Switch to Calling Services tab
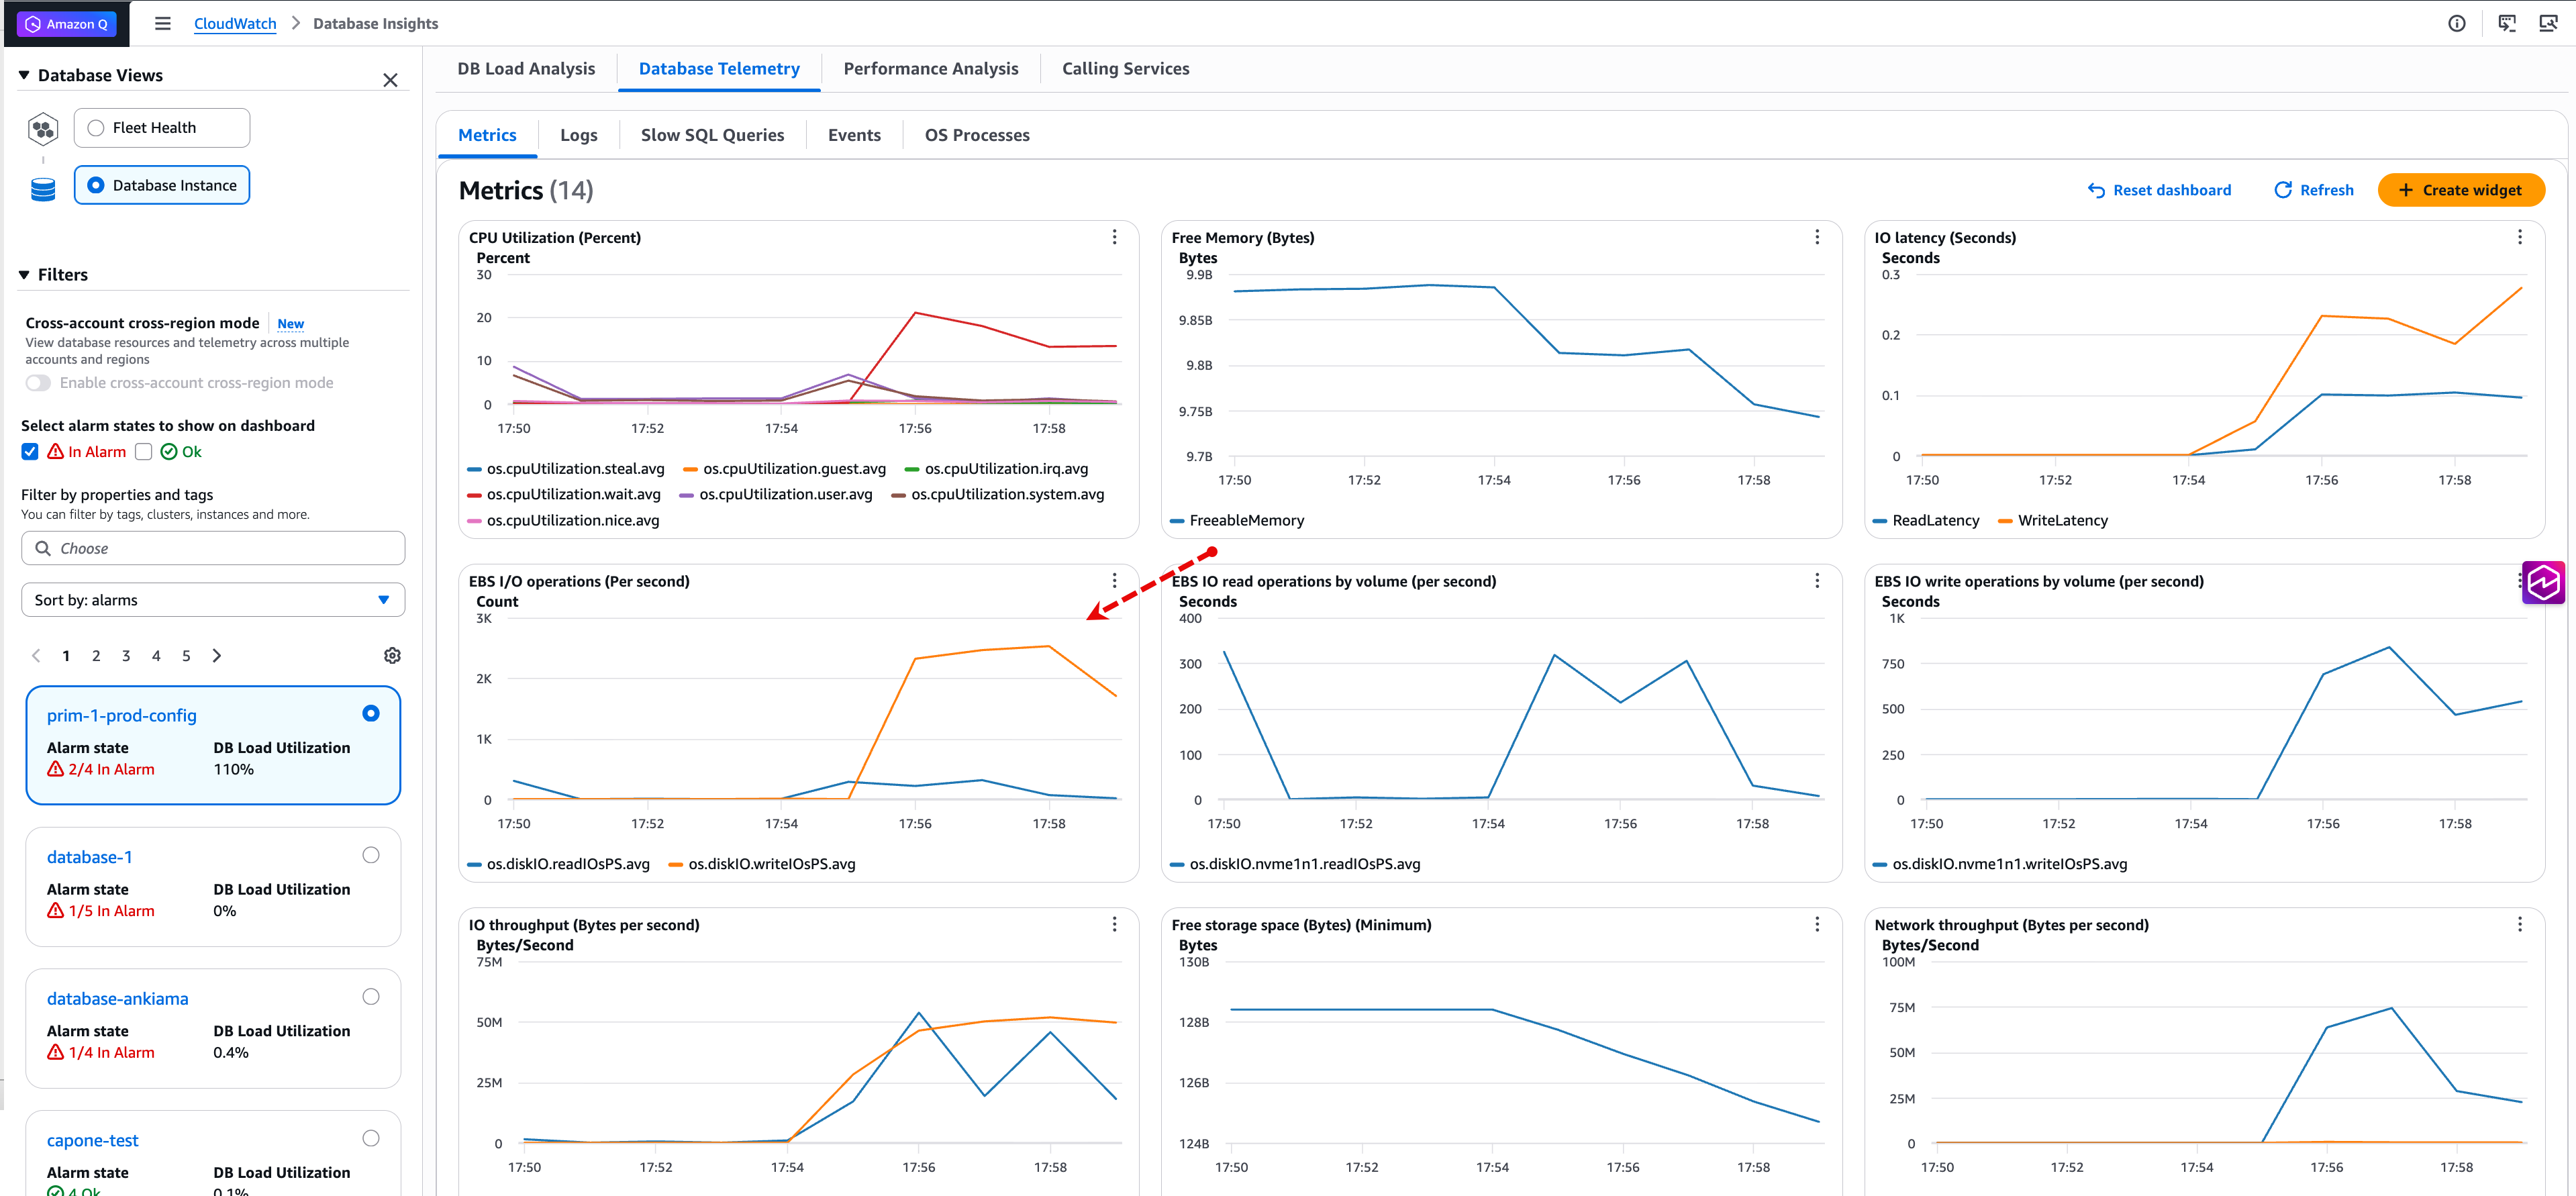Viewport: 2576px width, 1196px height. click(x=1125, y=69)
